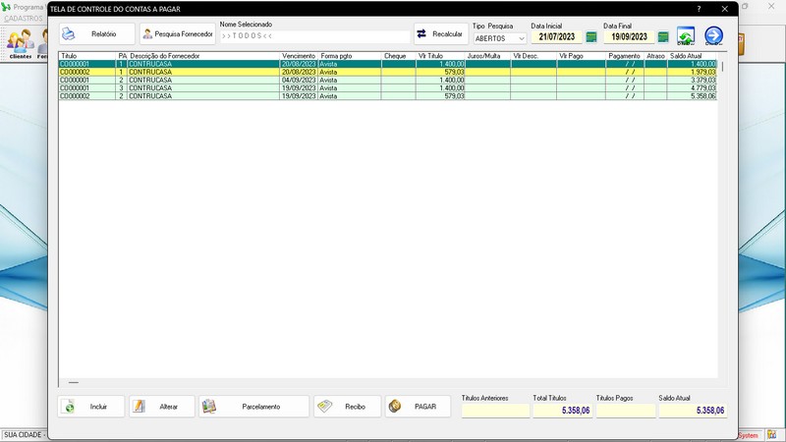Select row with Saldo Atual 4.779,03
786x442 pixels.
(388, 88)
